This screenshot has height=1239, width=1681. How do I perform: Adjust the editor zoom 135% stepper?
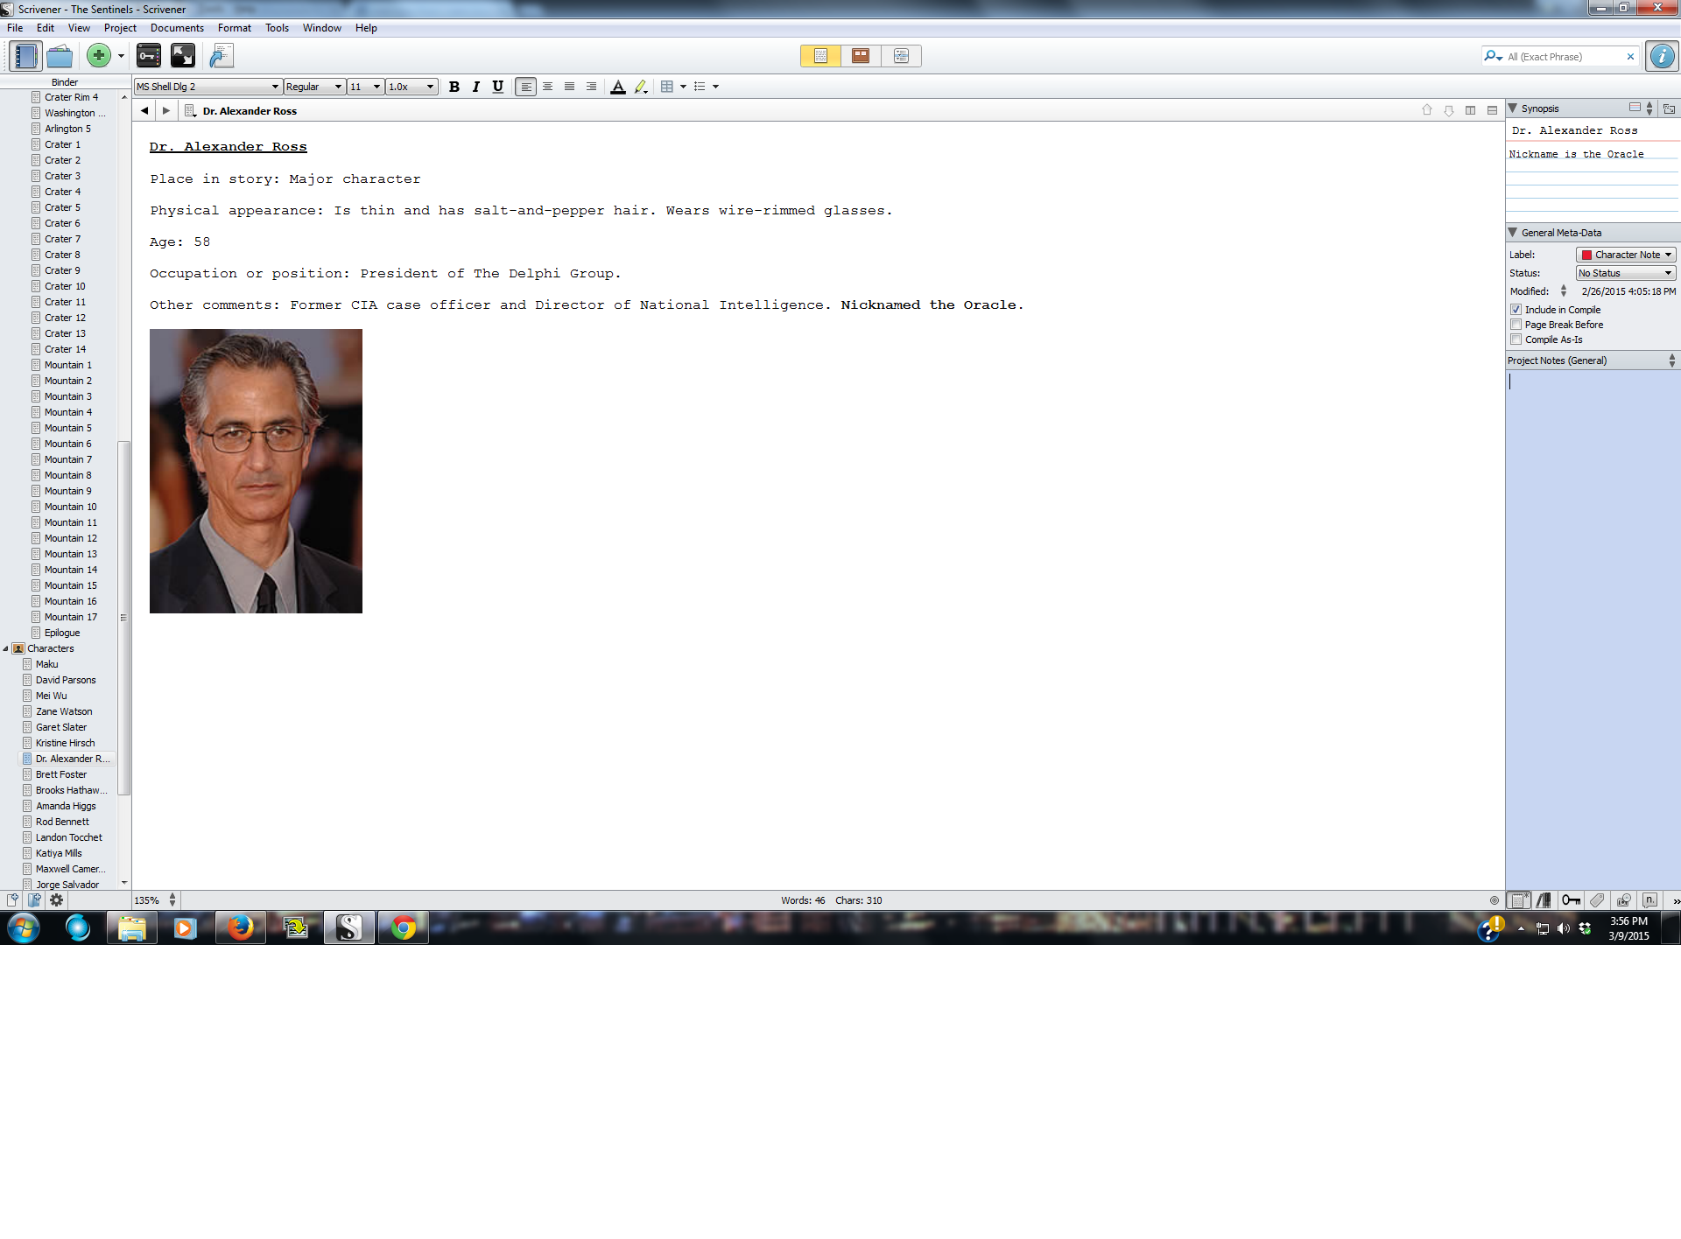(x=172, y=899)
